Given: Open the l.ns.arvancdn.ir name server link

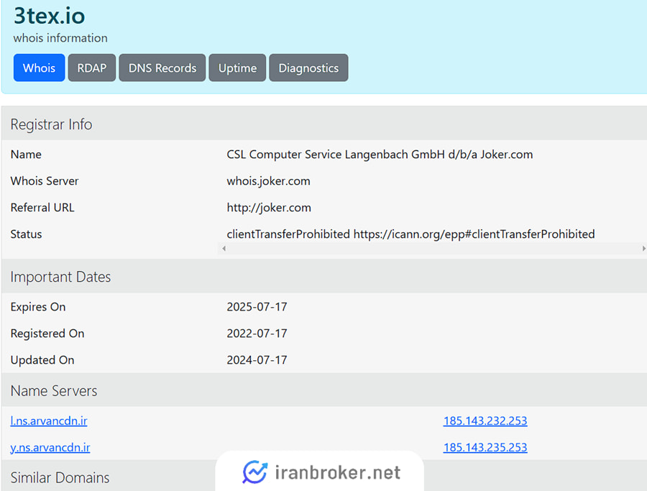Looking at the screenshot, I should (x=49, y=421).
